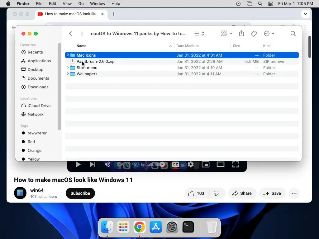319x239 pixels.
Task: Open a new Chrome tab
Action: 114,14
